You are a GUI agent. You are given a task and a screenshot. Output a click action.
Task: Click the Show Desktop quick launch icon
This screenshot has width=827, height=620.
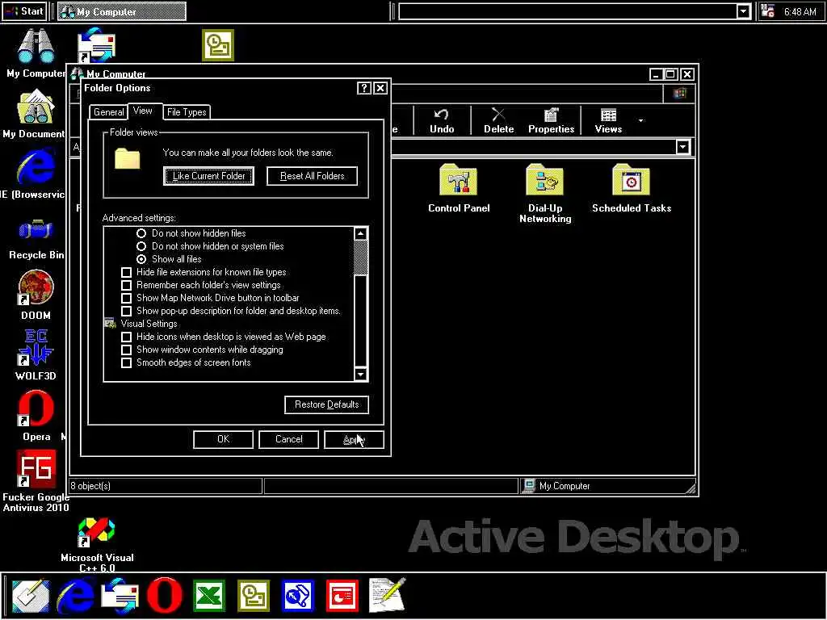coord(31,596)
